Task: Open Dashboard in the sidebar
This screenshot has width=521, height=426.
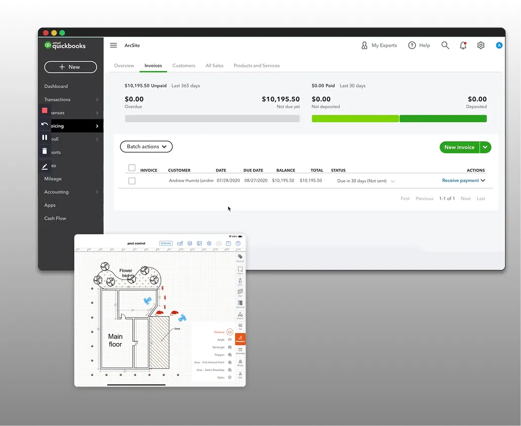Action: (56, 86)
